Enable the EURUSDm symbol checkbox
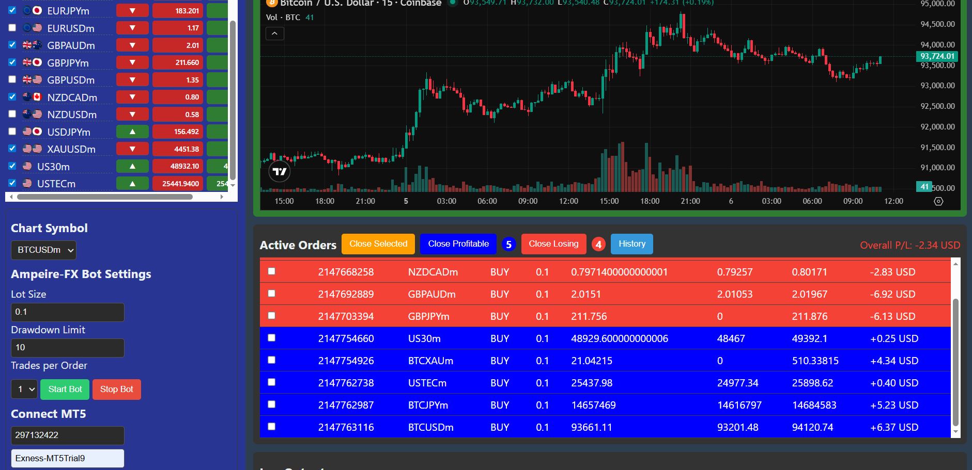 pos(12,28)
